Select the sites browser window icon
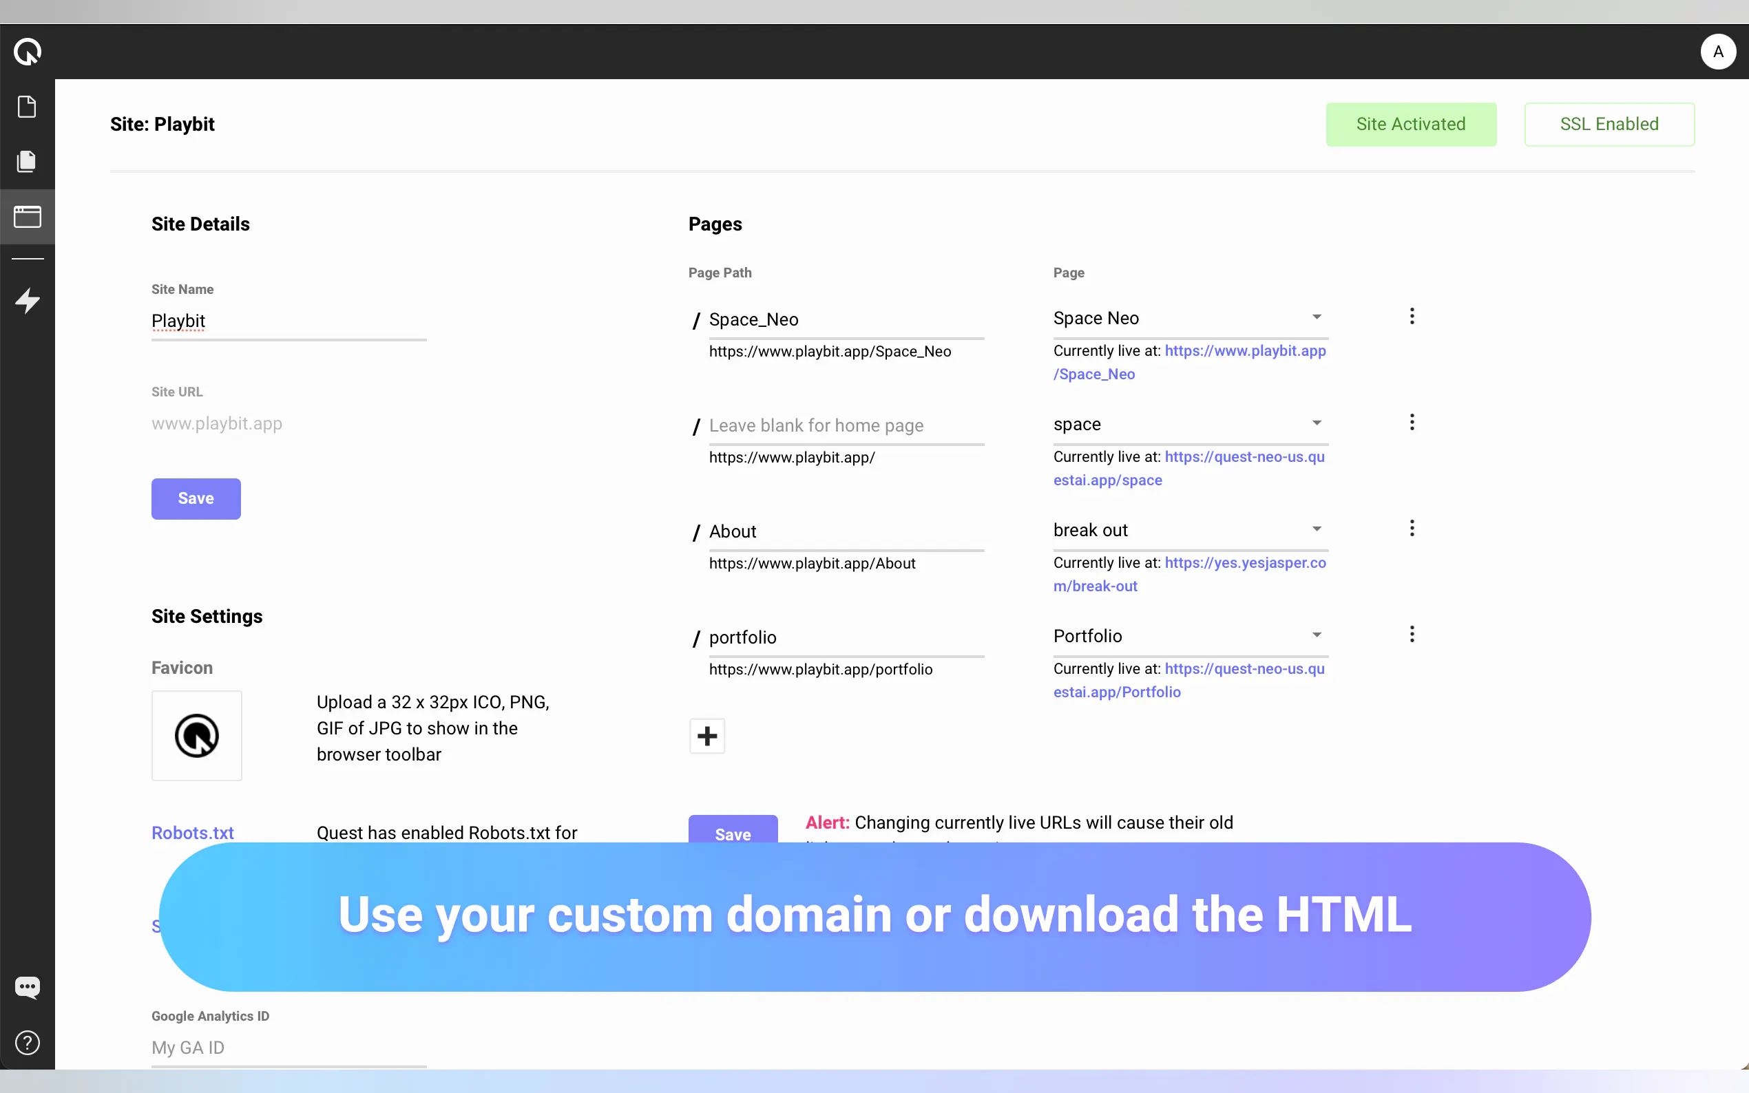Screen dimensions: 1749x1093 pyautogui.click(x=28, y=216)
